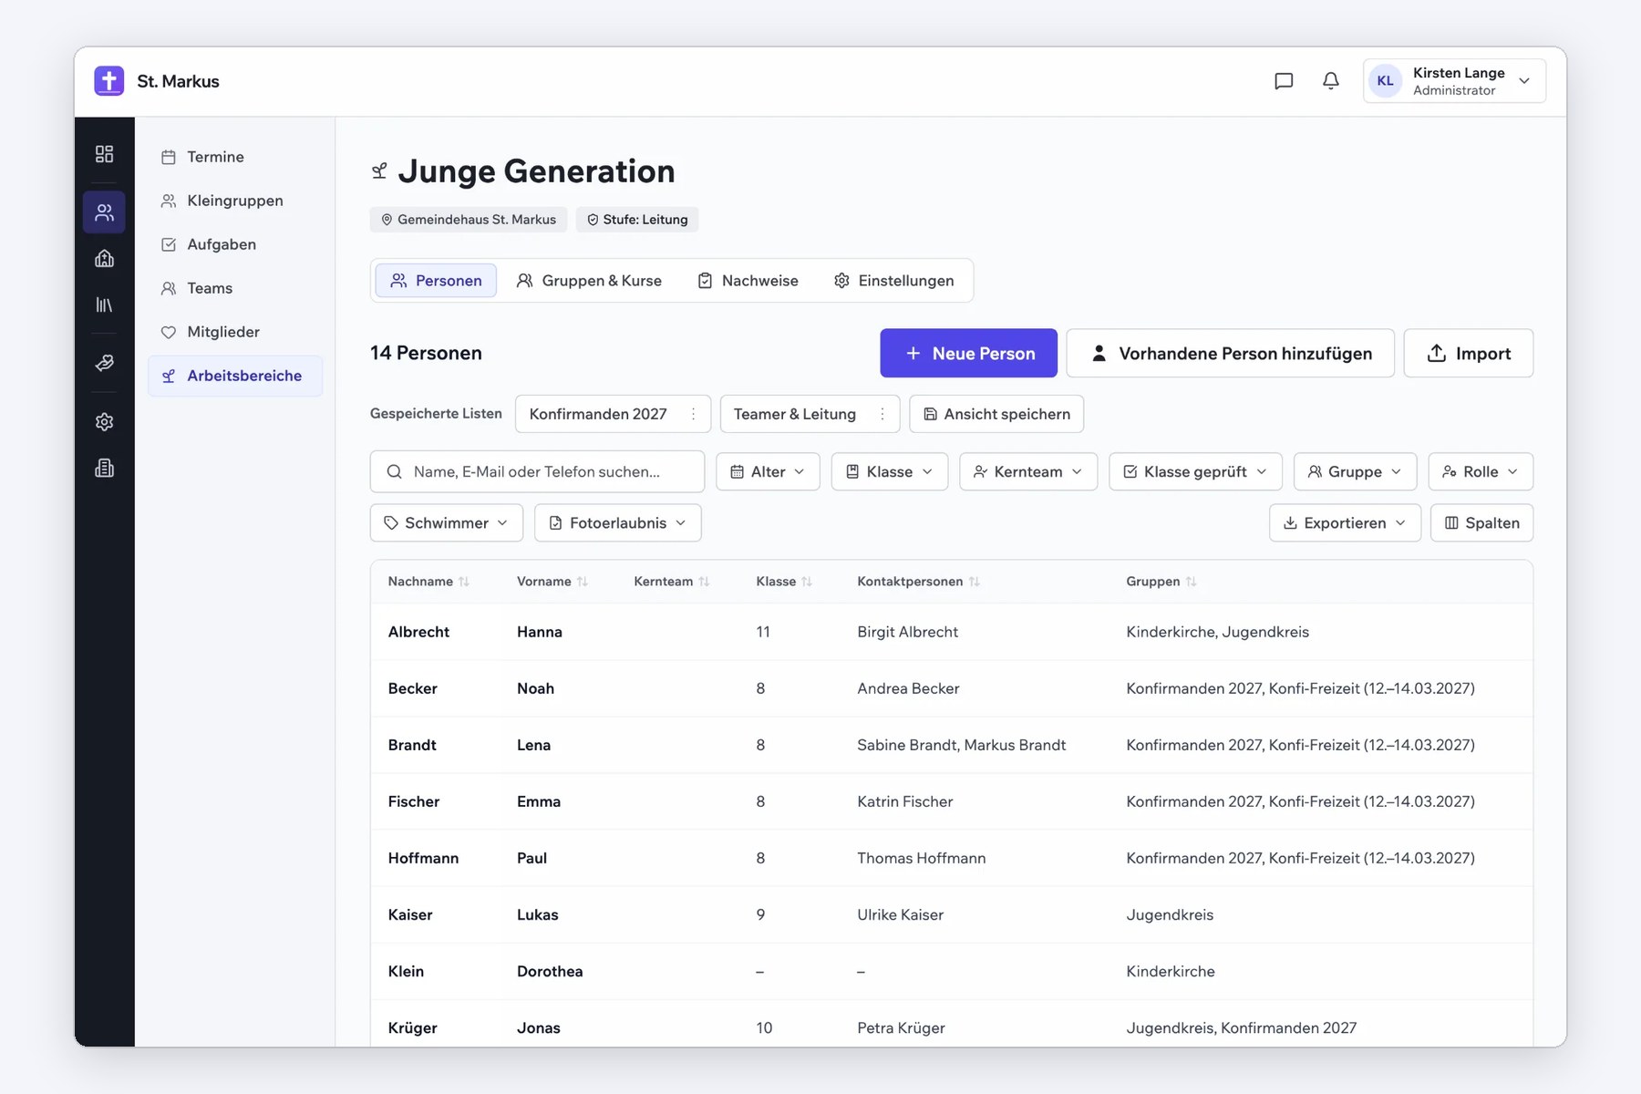
Task: Click Vorhandene Person hinzufügen button
Action: (x=1231, y=353)
